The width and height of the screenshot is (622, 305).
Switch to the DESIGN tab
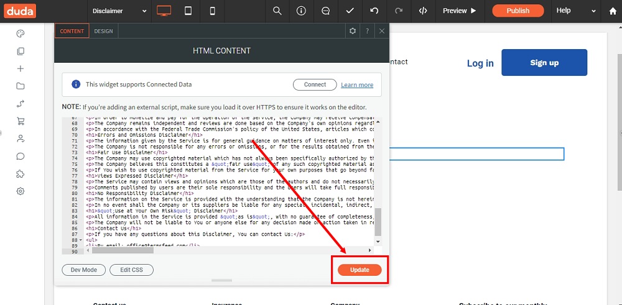click(x=103, y=31)
